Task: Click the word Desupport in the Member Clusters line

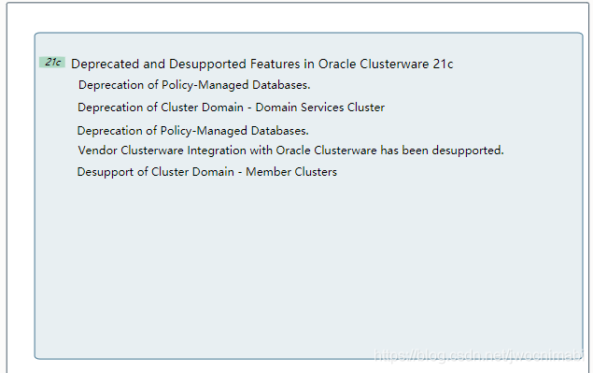Action: [x=106, y=172]
